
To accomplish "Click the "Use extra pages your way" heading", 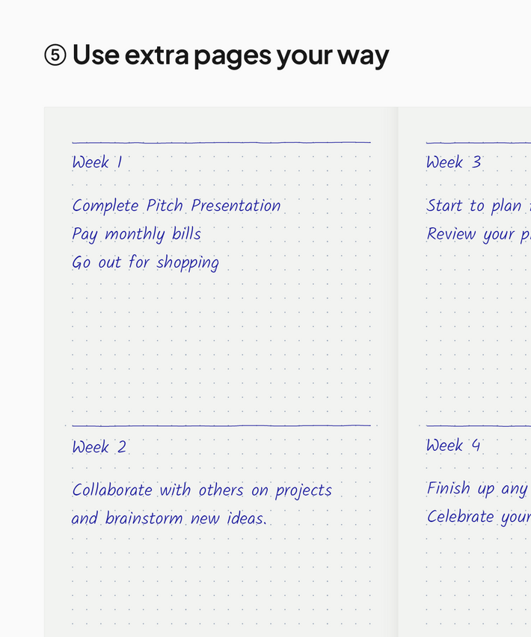I will click(x=230, y=55).
